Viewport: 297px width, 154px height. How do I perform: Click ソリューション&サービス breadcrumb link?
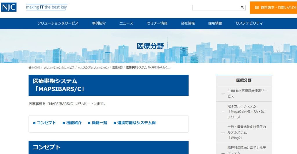[x=59, y=67]
